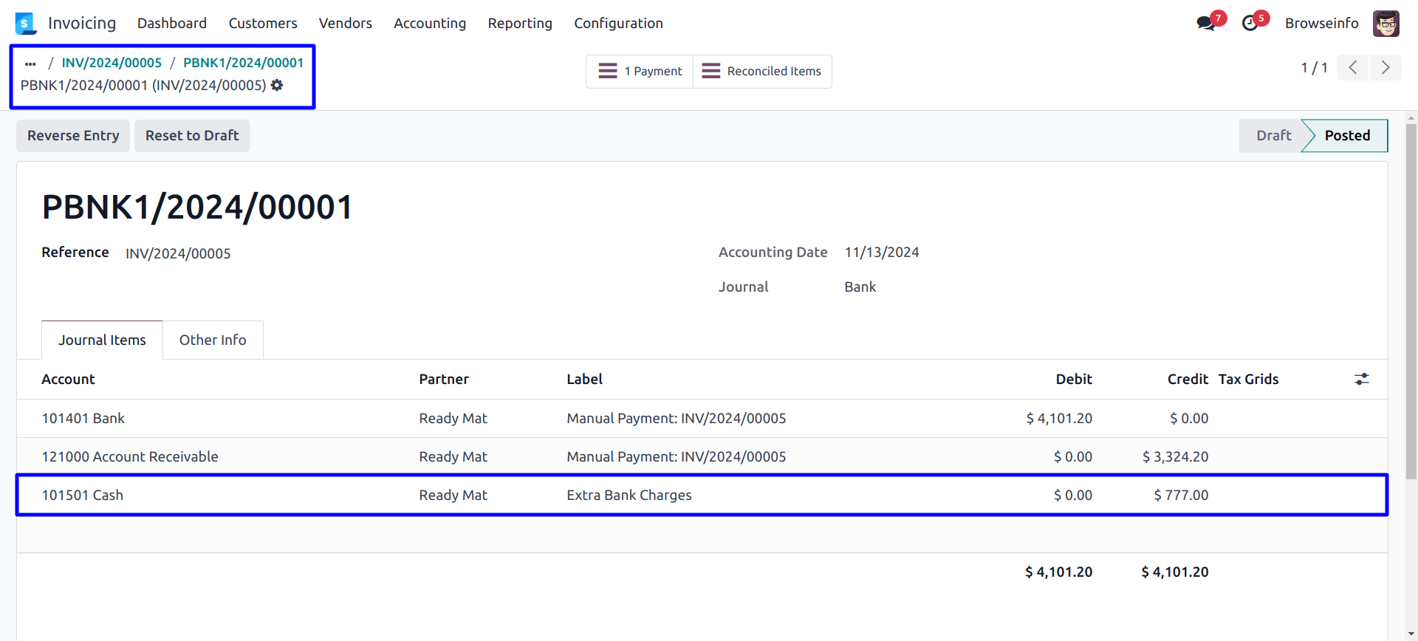The width and height of the screenshot is (1418, 641).
Task: Go to previous record with left arrow
Action: (1353, 68)
